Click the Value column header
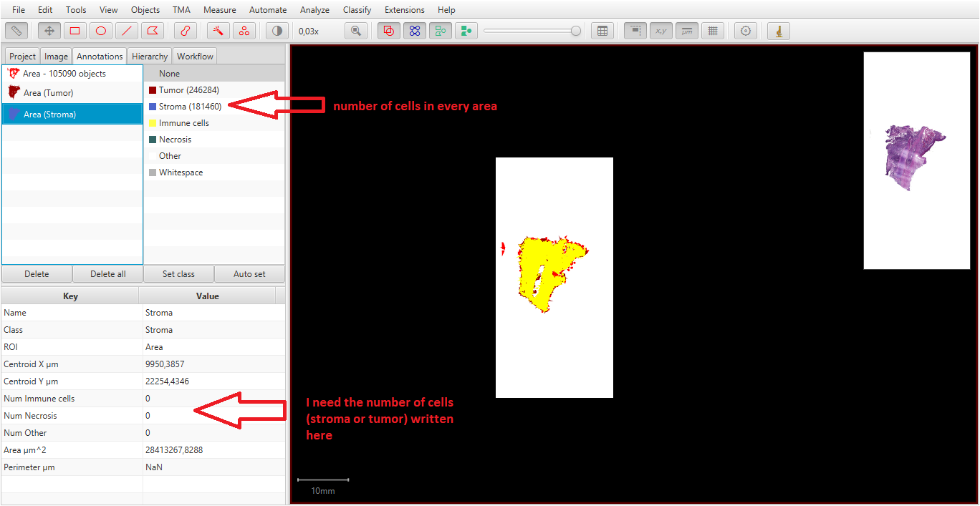 coord(208,296)
